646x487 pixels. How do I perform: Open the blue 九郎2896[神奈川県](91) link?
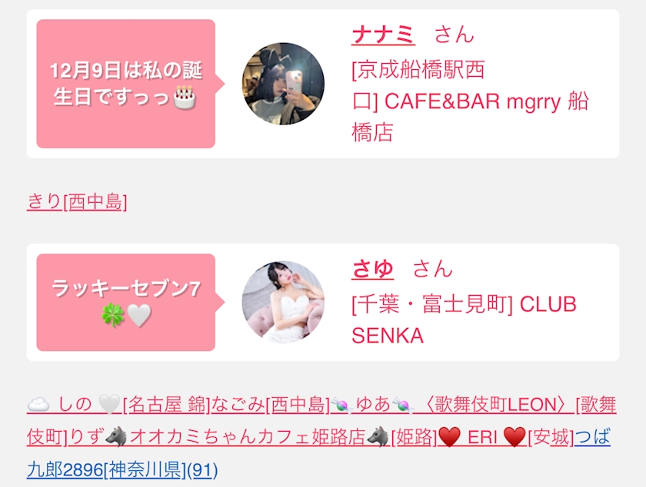pos(122,469)
